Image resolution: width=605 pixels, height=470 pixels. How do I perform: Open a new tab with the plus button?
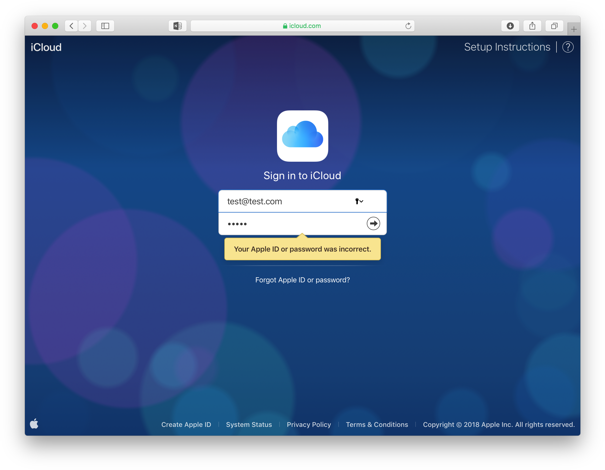pos(574,29)
